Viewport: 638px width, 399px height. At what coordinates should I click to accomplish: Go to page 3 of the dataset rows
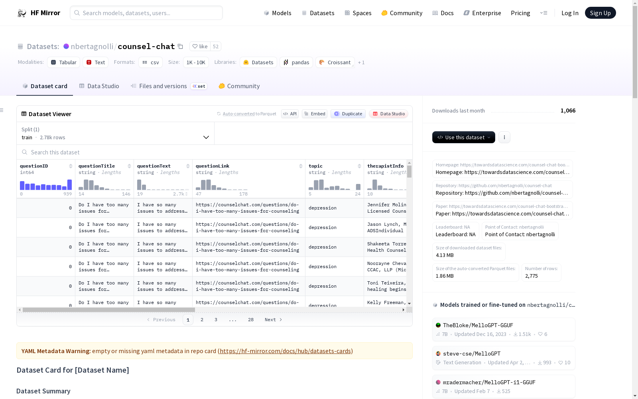[x=216, y=320]
